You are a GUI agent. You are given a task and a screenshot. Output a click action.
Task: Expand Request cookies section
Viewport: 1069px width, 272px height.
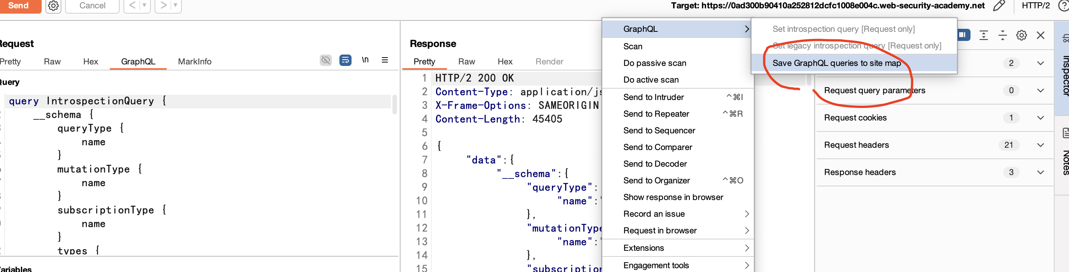(x=1040, y=118)
